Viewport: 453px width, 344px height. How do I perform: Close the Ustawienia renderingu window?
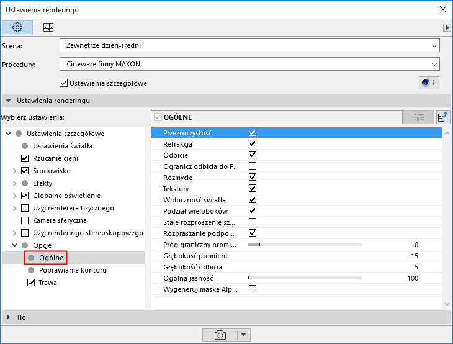click(x=443, y=9)
